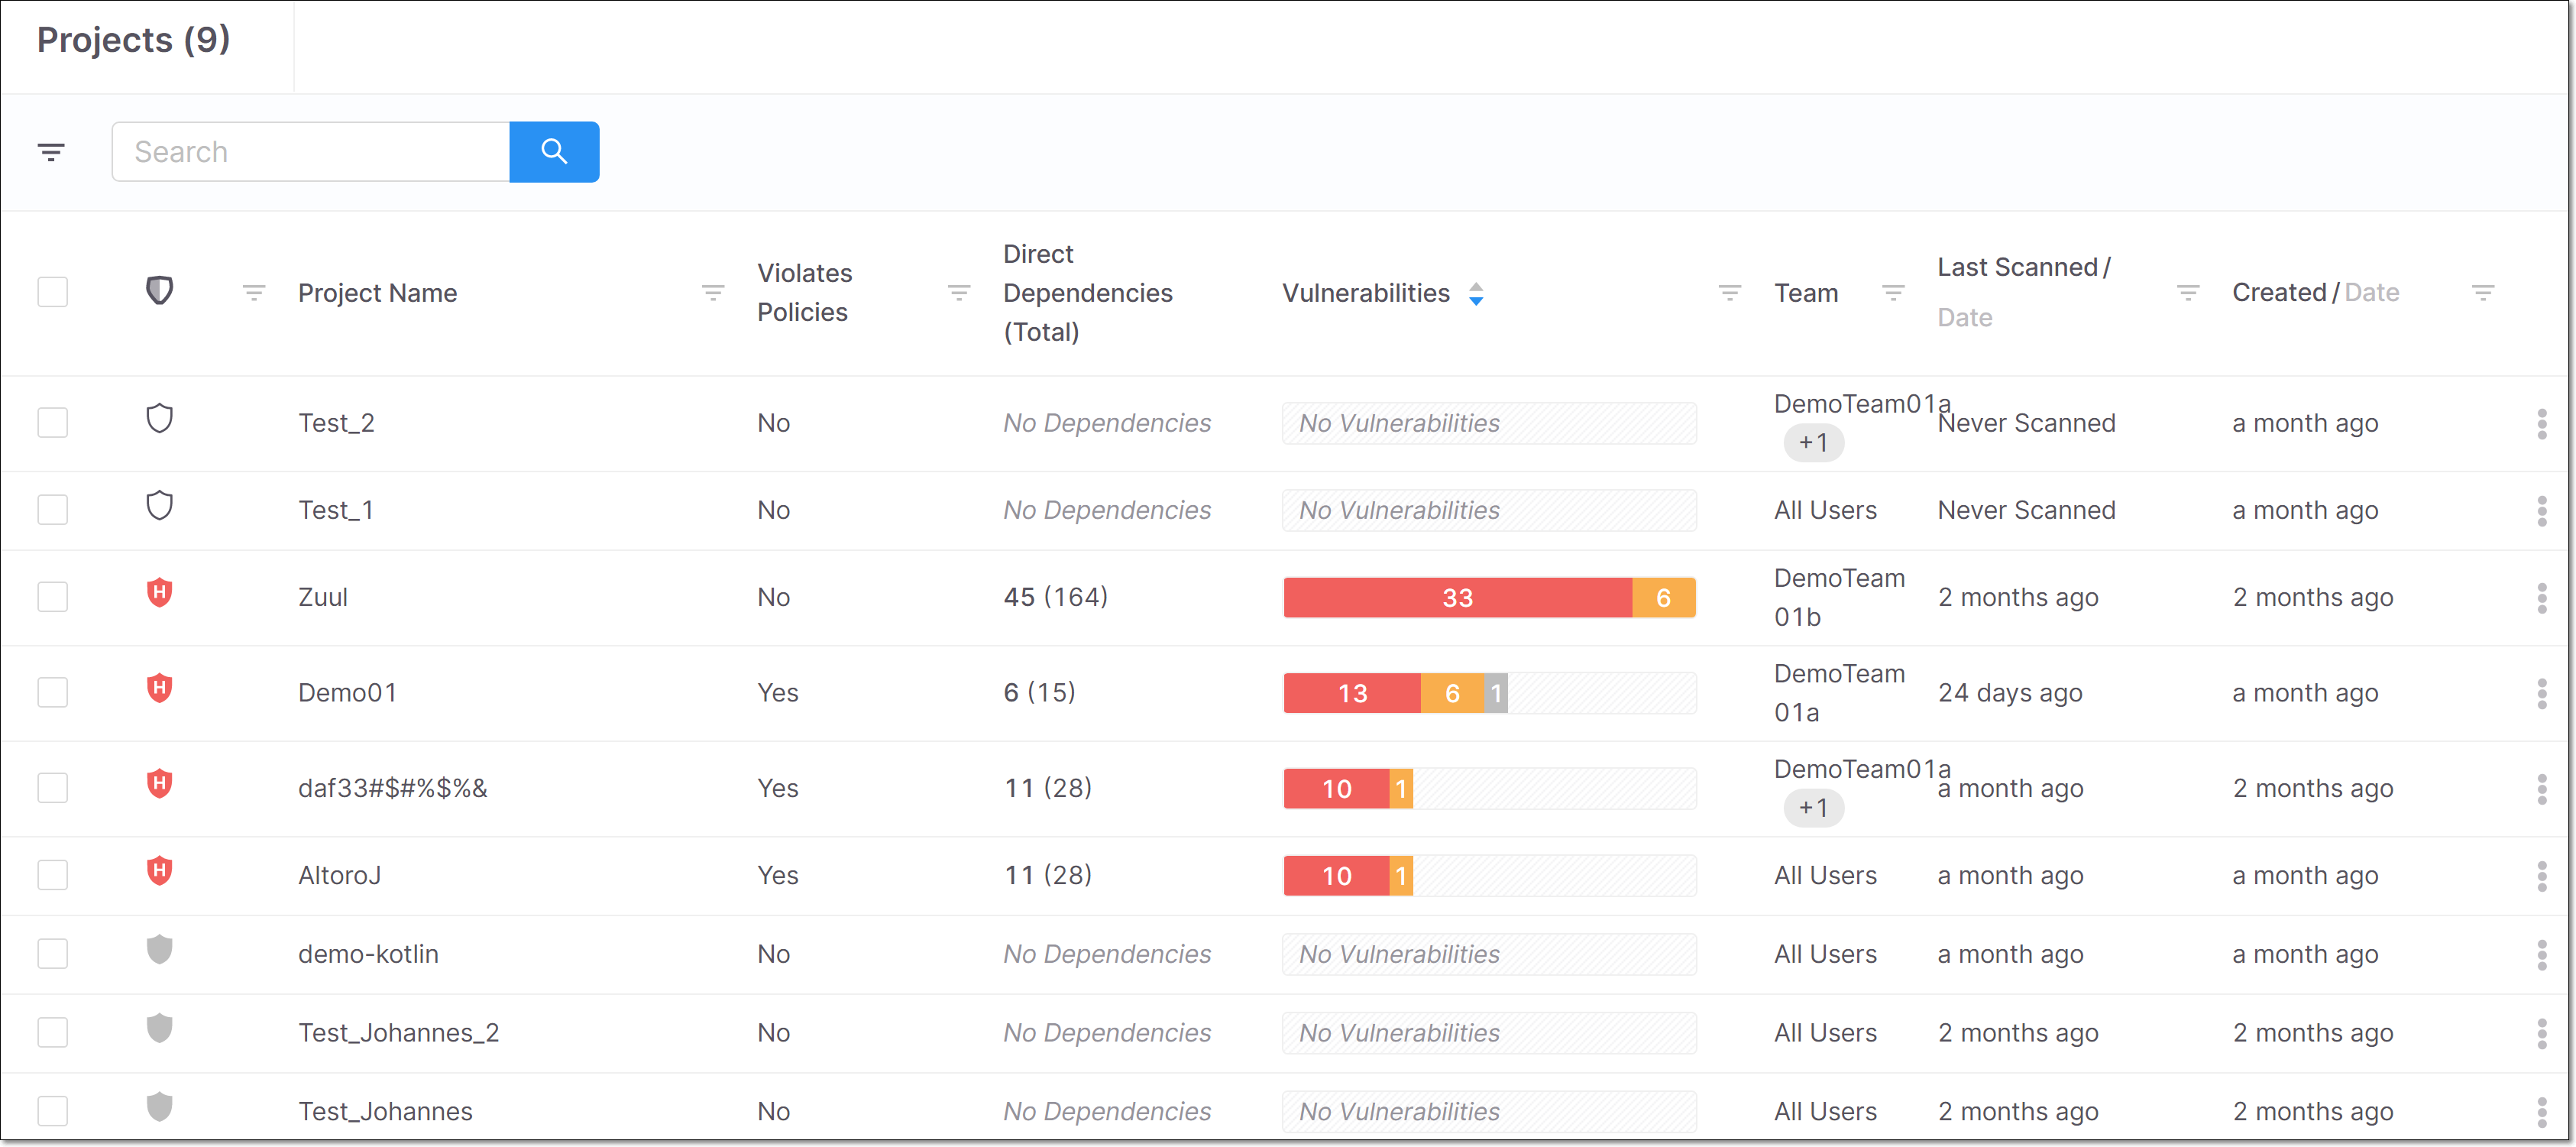This screenshot has height=1147, width=2576.
Task: Open the three-dot menu for AltoroJ
Action: point(2541,876)
